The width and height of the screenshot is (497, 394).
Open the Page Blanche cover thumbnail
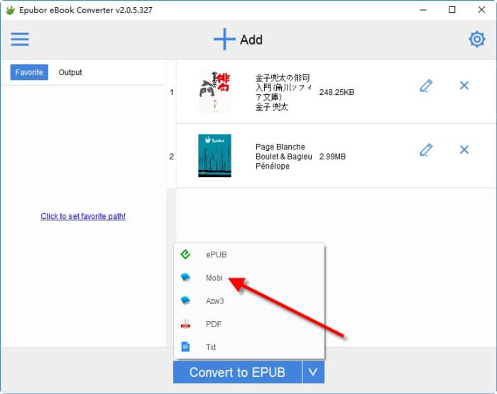coord(214,156)
